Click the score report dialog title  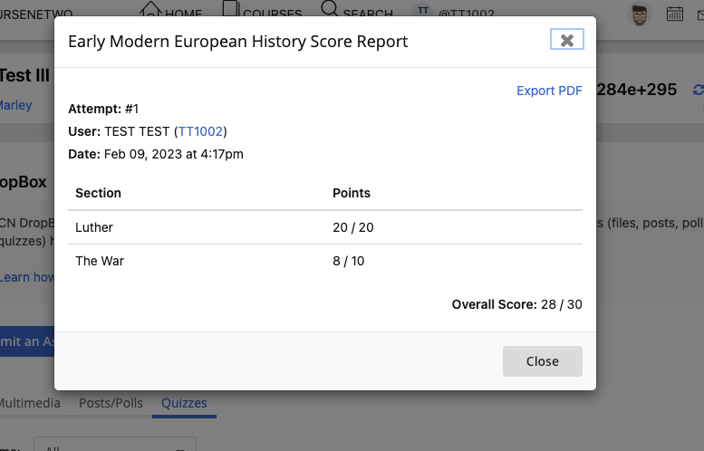pos(238,42)
